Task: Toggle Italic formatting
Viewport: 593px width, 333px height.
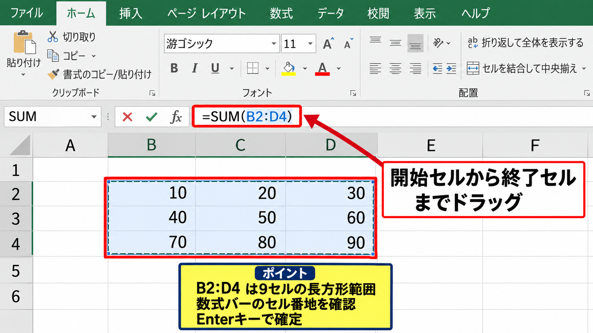Action: tap(194, 68)
